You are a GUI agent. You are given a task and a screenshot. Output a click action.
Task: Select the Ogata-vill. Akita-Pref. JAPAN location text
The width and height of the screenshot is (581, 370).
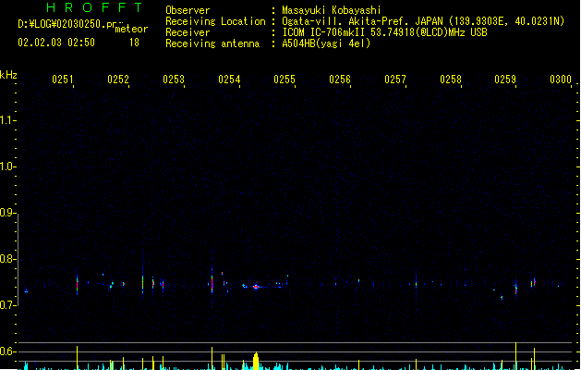click(x=423, y=21)
